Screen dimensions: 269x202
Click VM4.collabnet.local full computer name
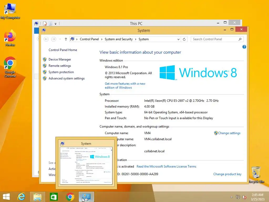158,139
